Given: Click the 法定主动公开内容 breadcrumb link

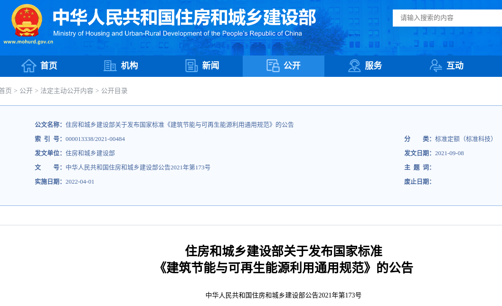Looking at the screenshot, I should coord(66,91).
